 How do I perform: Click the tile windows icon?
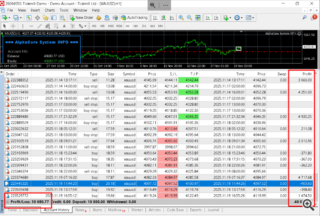(198, 18)
